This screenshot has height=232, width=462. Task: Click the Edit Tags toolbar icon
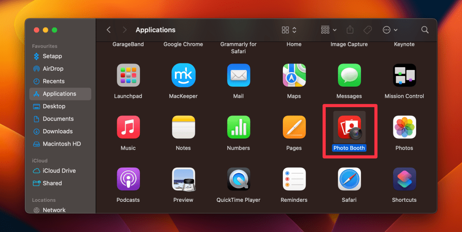click(x=368, y=30)
